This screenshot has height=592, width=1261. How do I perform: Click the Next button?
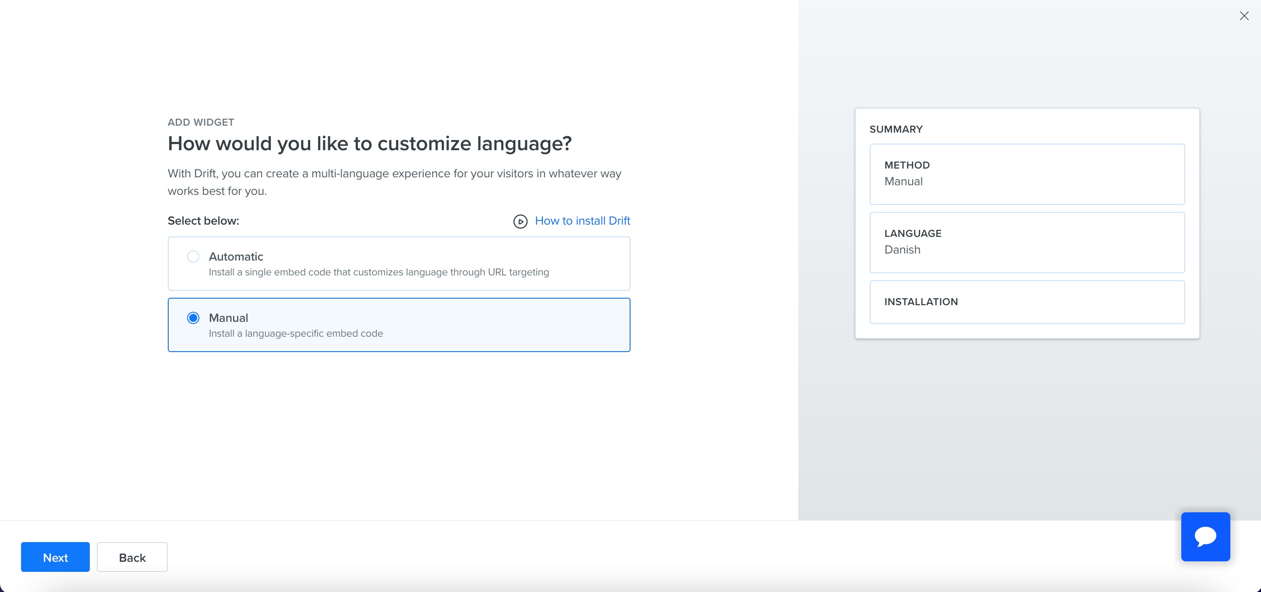(55, 557)
